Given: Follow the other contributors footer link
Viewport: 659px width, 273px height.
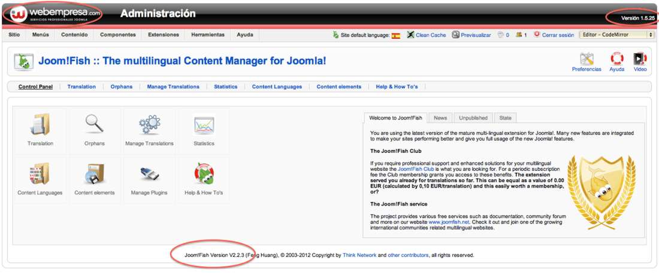Looking at the screenshot, I should coord(408,255).
